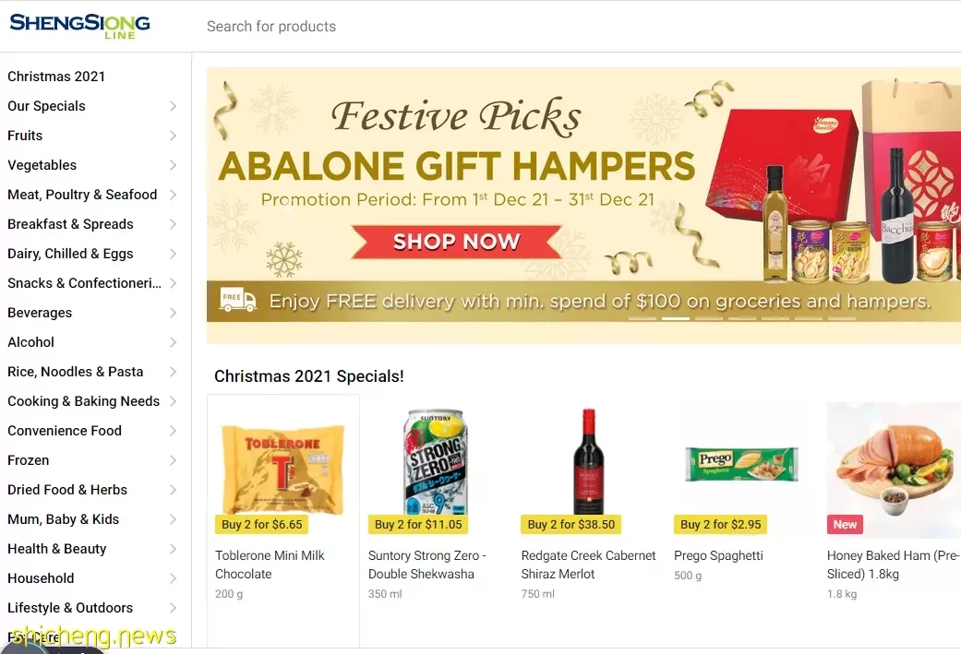The image size is (961, 654).
Task: Expand the Fruits category chevron
Action: click(x=173, y=136)
